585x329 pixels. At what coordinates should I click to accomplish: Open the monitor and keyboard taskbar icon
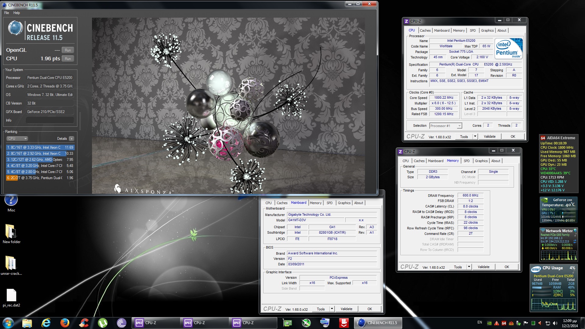tap(325, 323)
